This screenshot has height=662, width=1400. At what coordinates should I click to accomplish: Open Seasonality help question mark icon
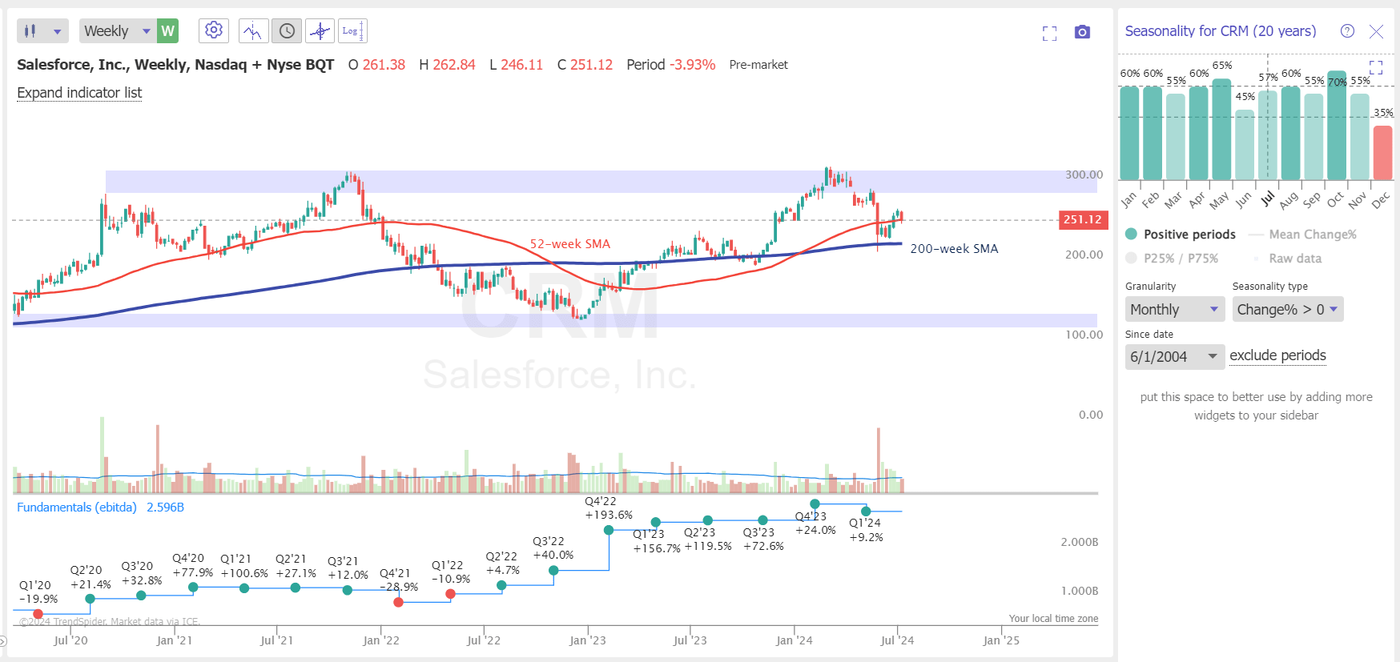1347,31
